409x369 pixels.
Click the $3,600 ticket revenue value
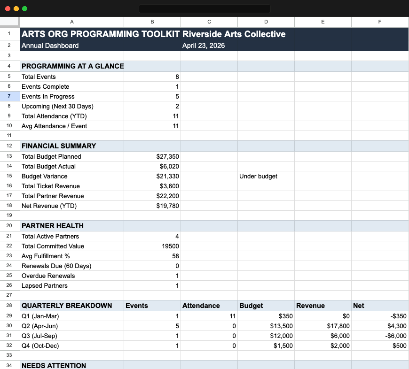click(152, 186)
